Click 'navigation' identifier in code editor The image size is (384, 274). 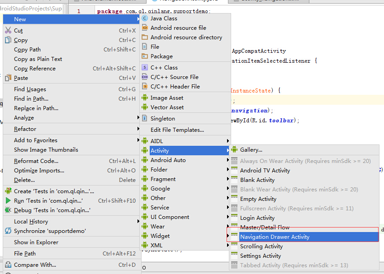(249, 111)
